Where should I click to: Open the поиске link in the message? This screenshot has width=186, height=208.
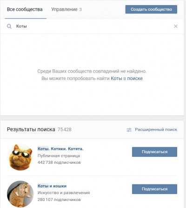(135, 79)
